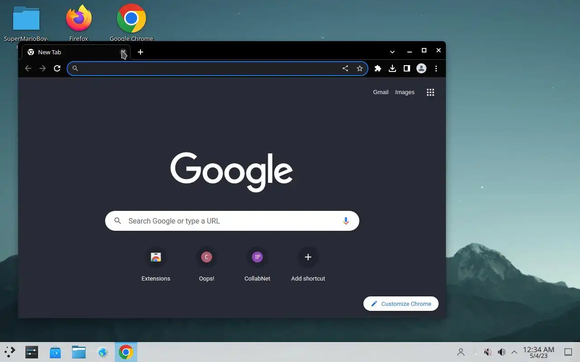Expand the tab search chevron
The width and height of the screenshot is (580, 362).
pyautogui.click(x=392, y=52)
